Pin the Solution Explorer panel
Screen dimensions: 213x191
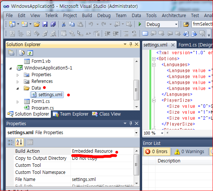click(131, 44)
